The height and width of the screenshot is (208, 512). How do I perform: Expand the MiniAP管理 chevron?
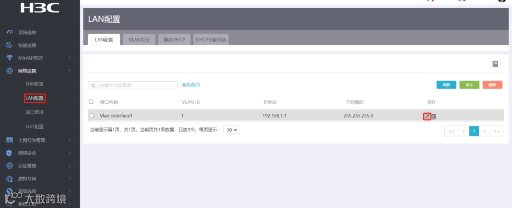pyautogui.click(x=70, y=58)
